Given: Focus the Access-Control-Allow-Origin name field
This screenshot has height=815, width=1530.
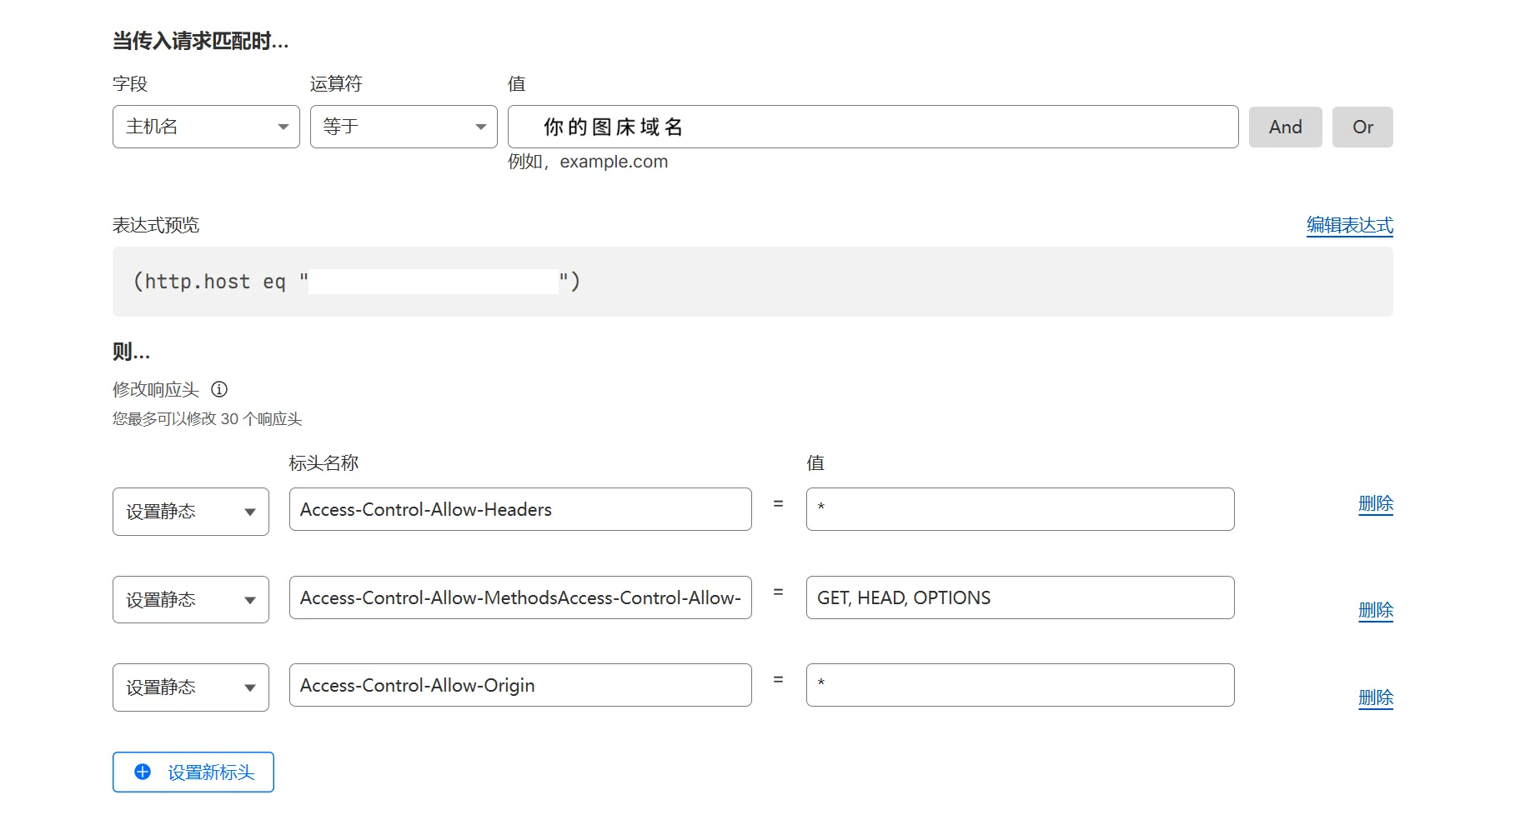Looking at the screenshot, I should 519,685.
